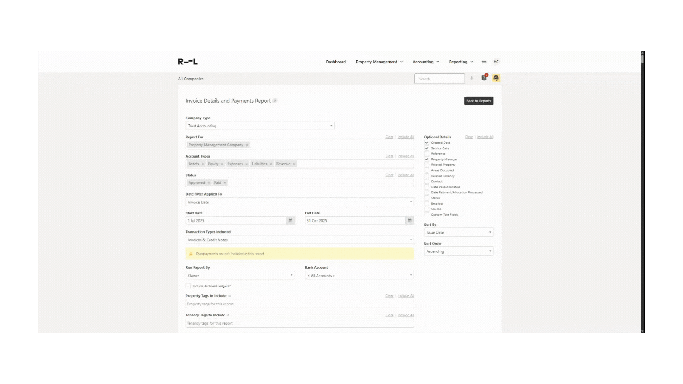Enable the Reference optional detail
The image size is (683, 384).
tap(427, 154)
